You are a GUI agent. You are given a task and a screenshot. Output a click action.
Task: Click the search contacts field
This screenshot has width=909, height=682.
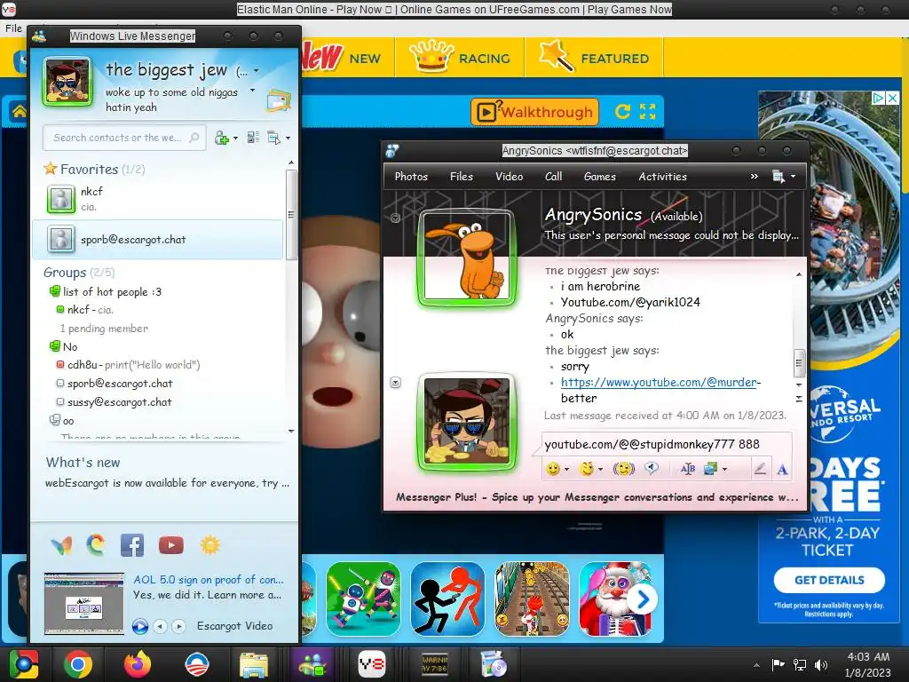tap(124, 138)
